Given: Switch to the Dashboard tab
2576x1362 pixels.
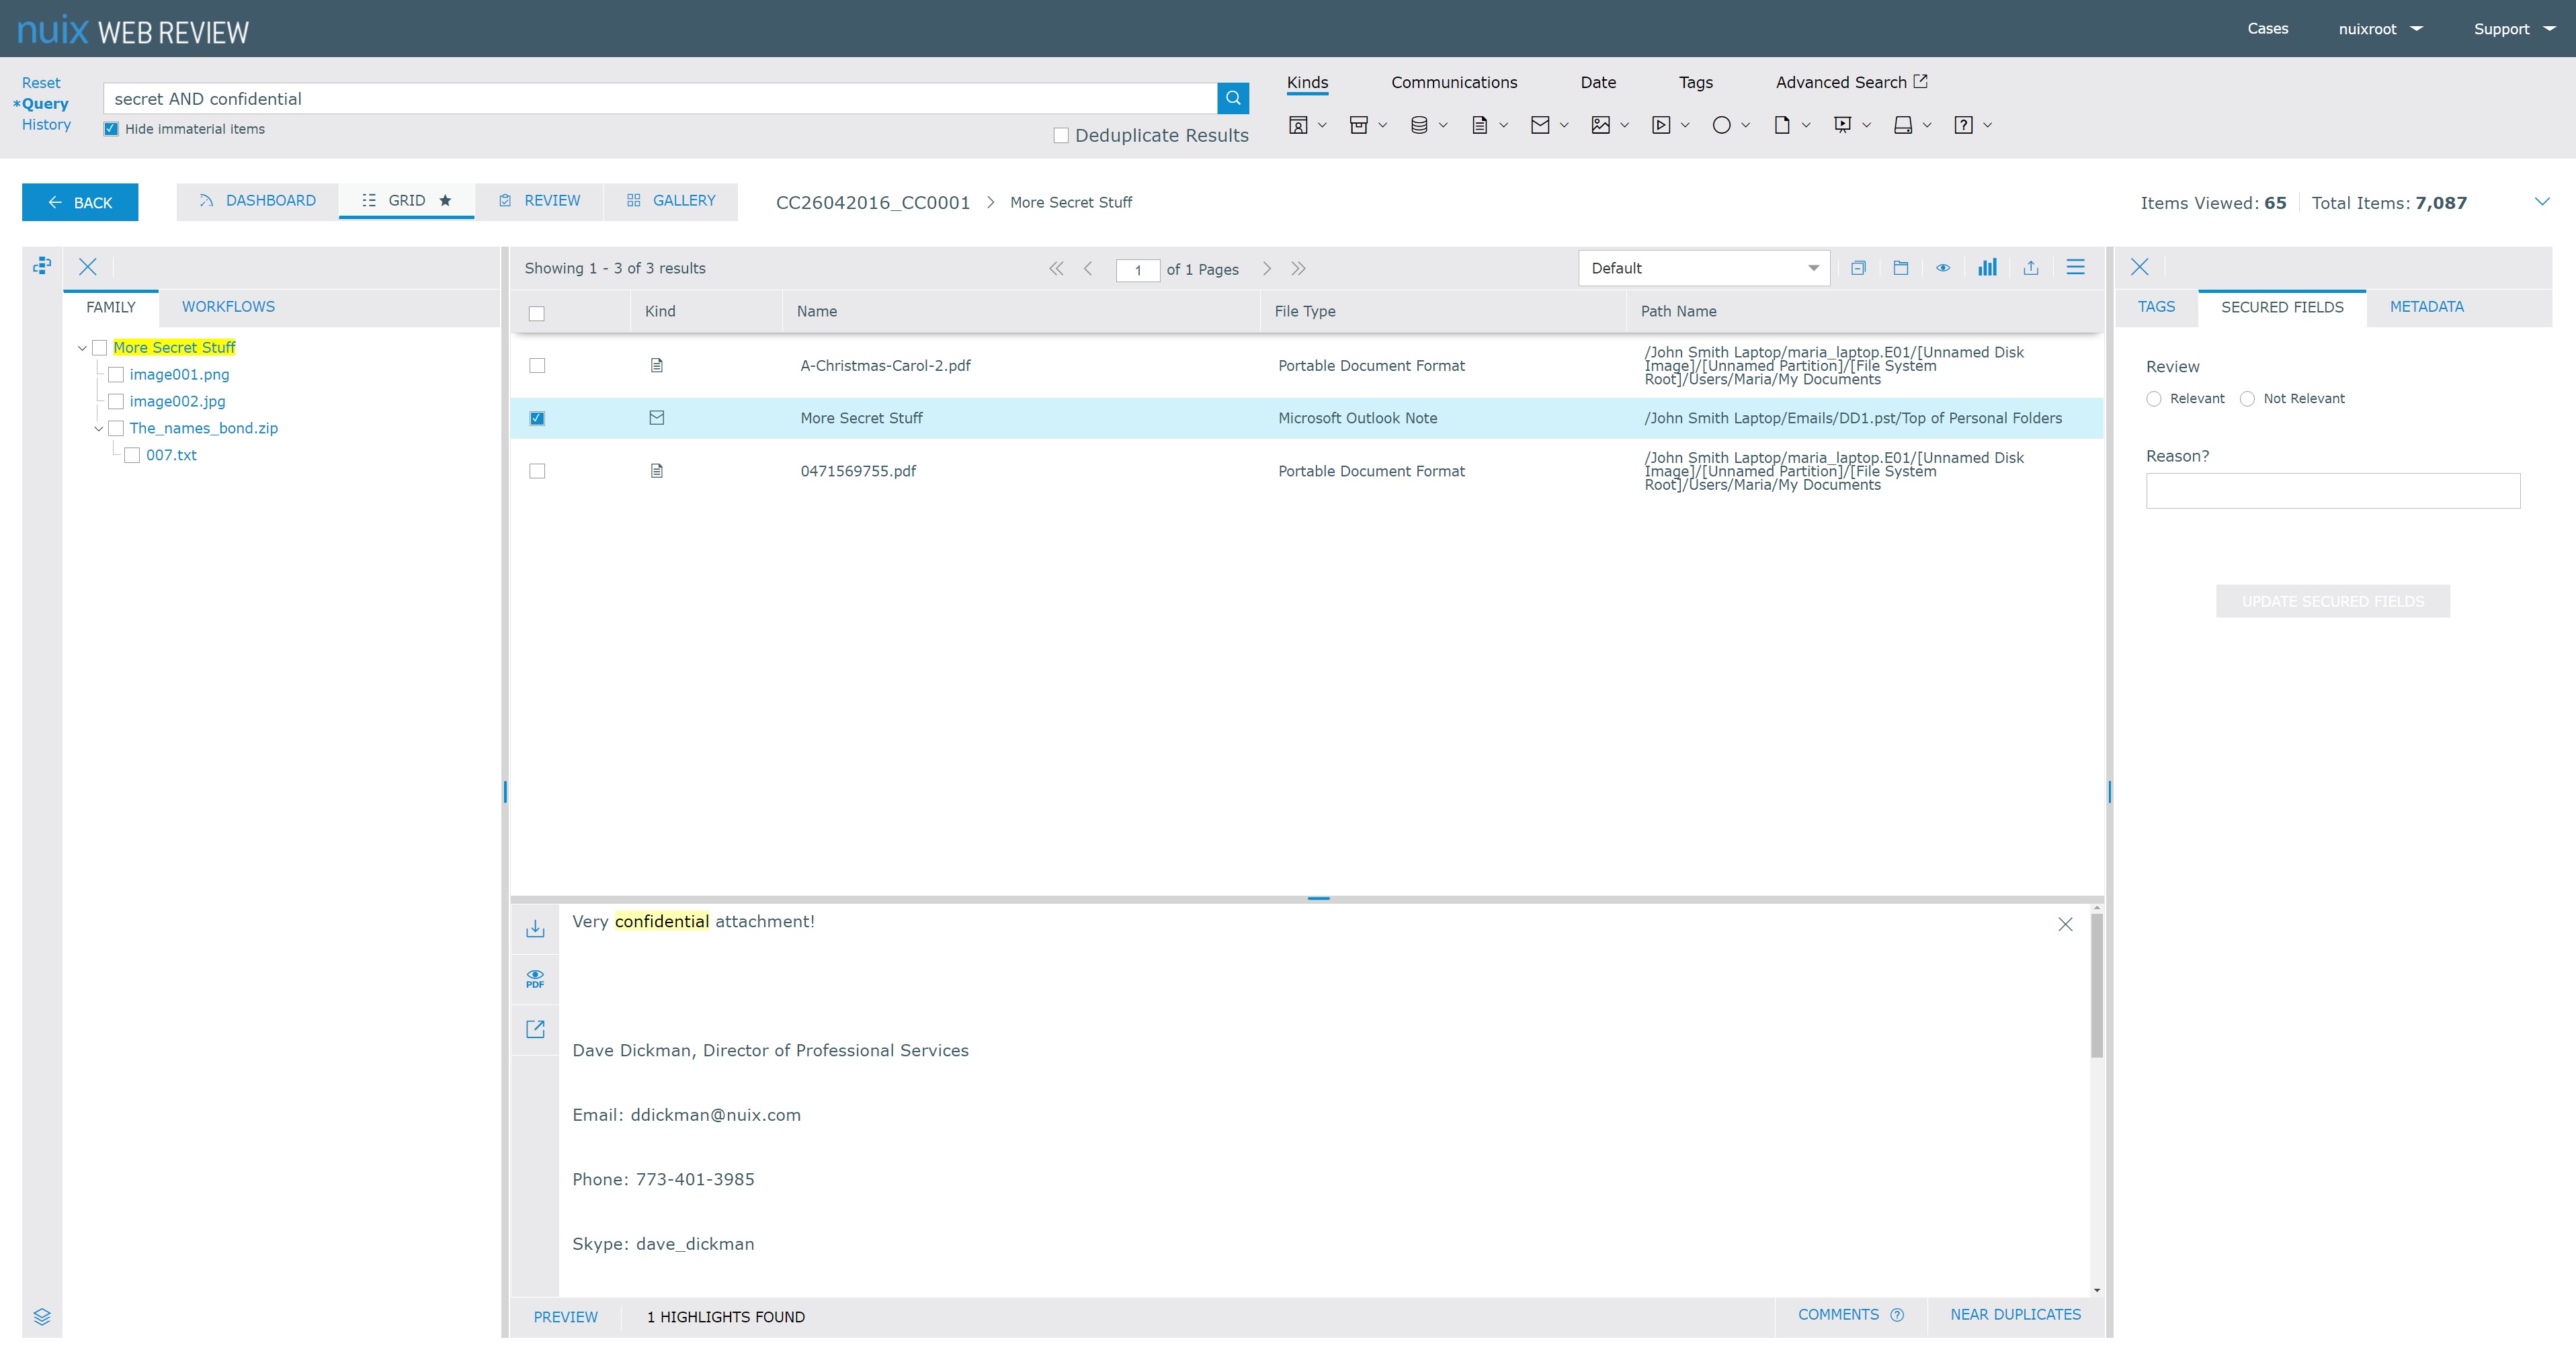Looking at the screenshot, I should (257, 201).
